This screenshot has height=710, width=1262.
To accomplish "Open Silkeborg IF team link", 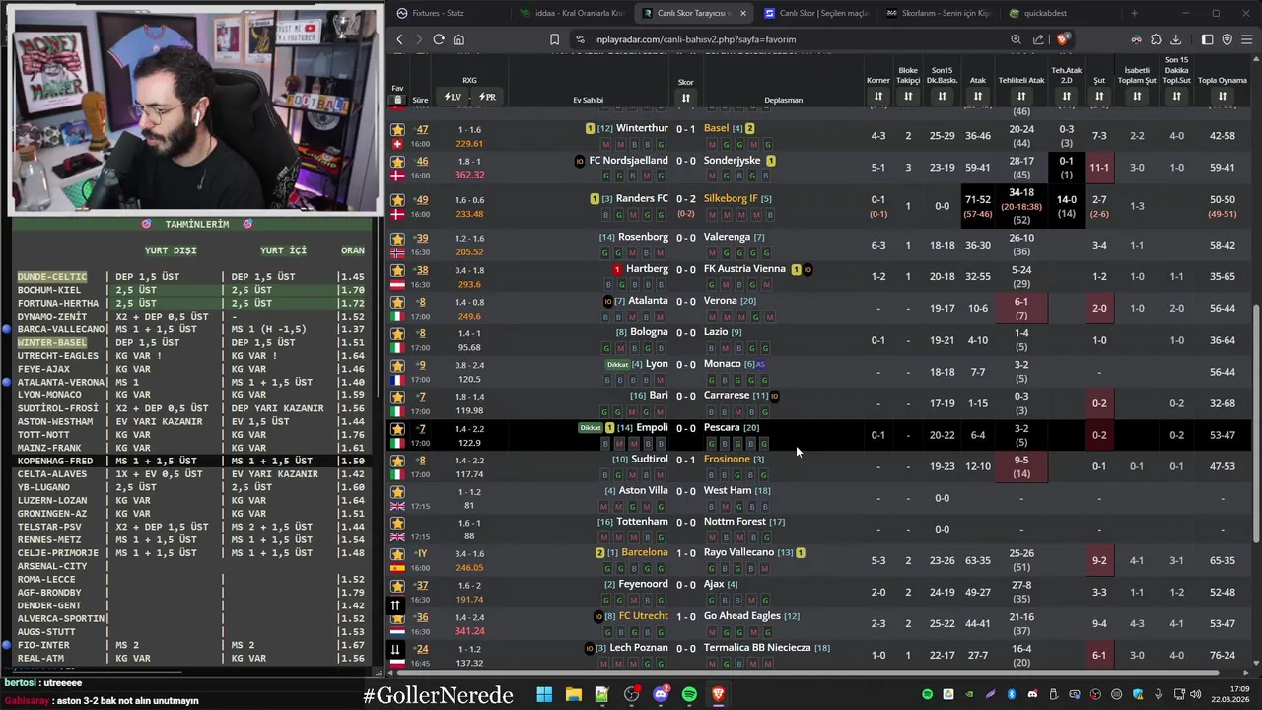I will pos(731,198).
